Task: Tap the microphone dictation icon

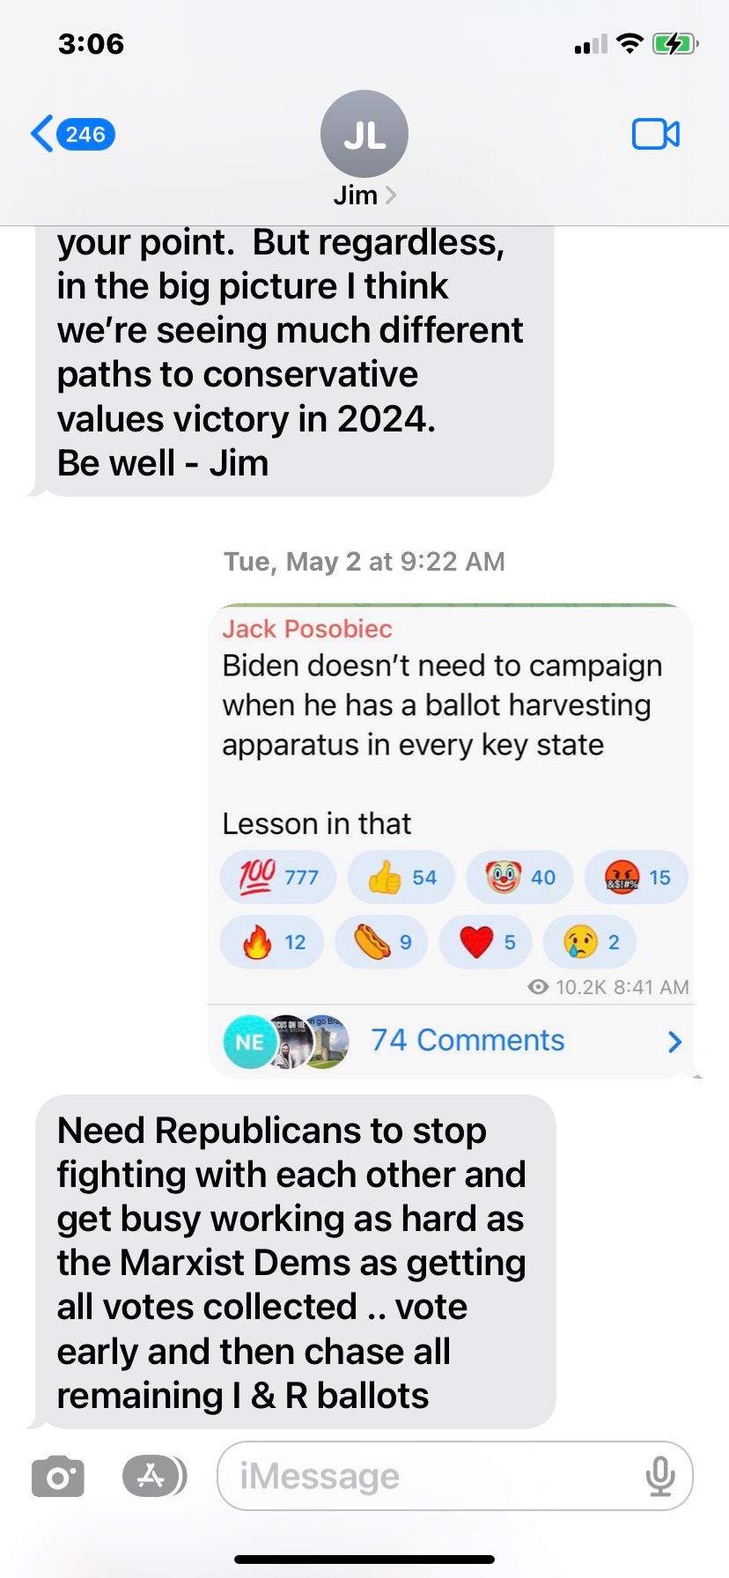Action: point(660,1476)
